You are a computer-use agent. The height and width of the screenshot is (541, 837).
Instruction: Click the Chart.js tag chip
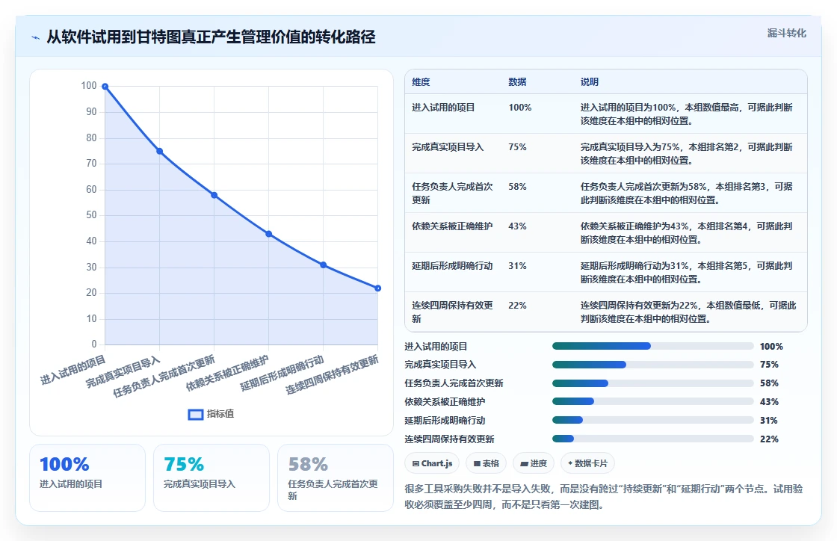tap(433, 463)
